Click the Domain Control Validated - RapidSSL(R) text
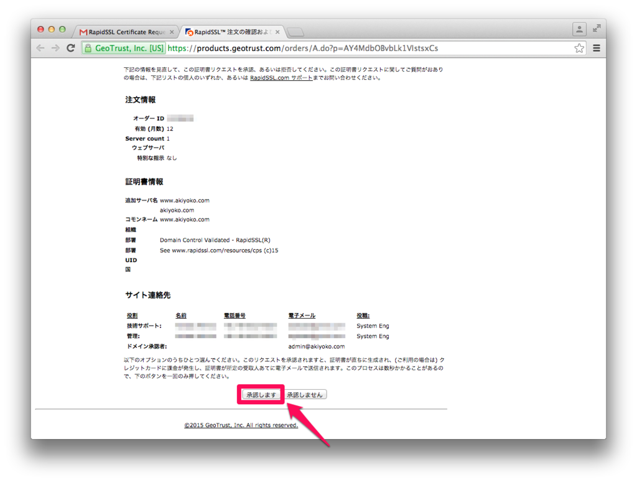 point(215,240)
